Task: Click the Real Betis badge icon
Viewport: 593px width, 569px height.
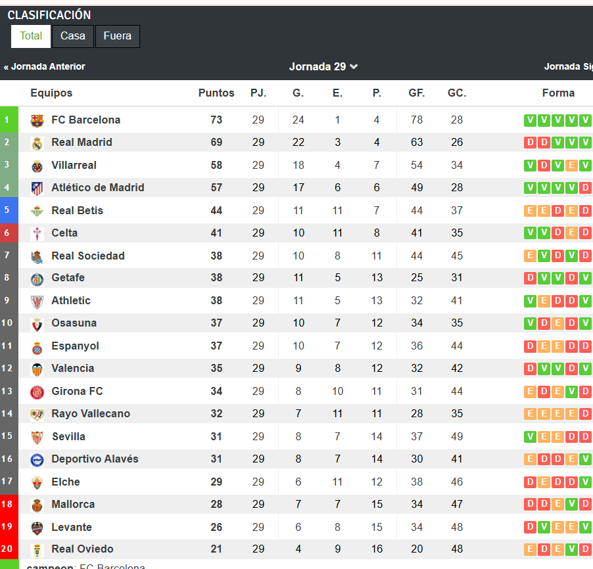Action: [x=37, y=211]
